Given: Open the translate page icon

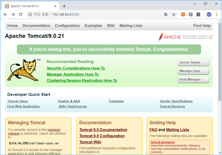Looking at the screenshot, I should click(x=166, y=15).
